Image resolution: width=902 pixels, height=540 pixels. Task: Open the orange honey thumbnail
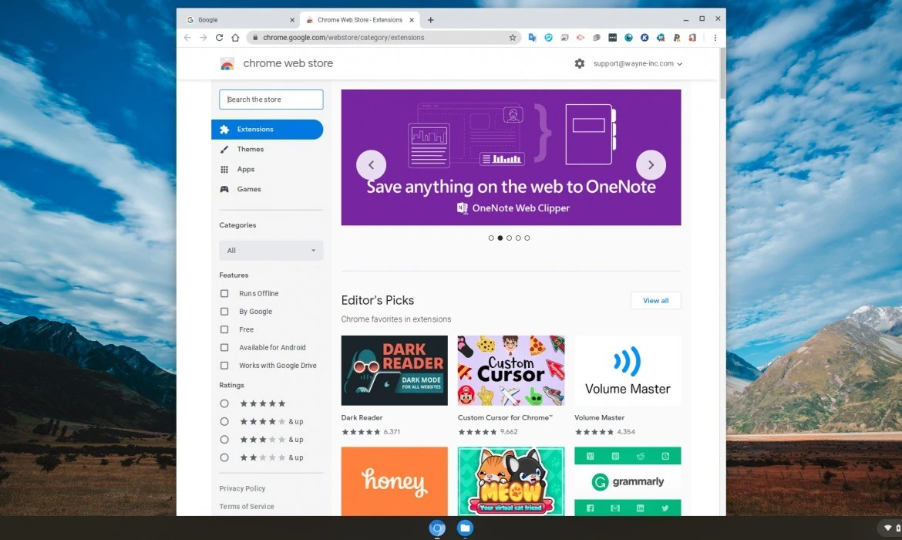pyautogui.click(x=394, y=481)
